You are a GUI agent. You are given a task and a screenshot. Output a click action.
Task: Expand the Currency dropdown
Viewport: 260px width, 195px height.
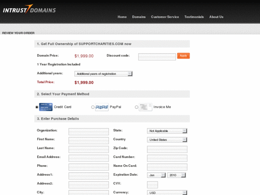(167, 193)
